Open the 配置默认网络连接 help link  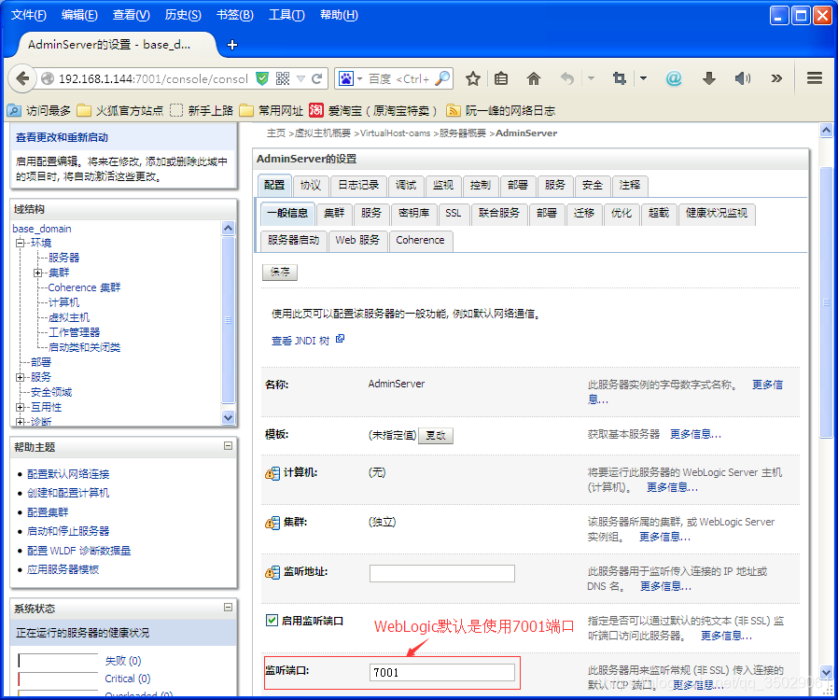coord(68,474)
